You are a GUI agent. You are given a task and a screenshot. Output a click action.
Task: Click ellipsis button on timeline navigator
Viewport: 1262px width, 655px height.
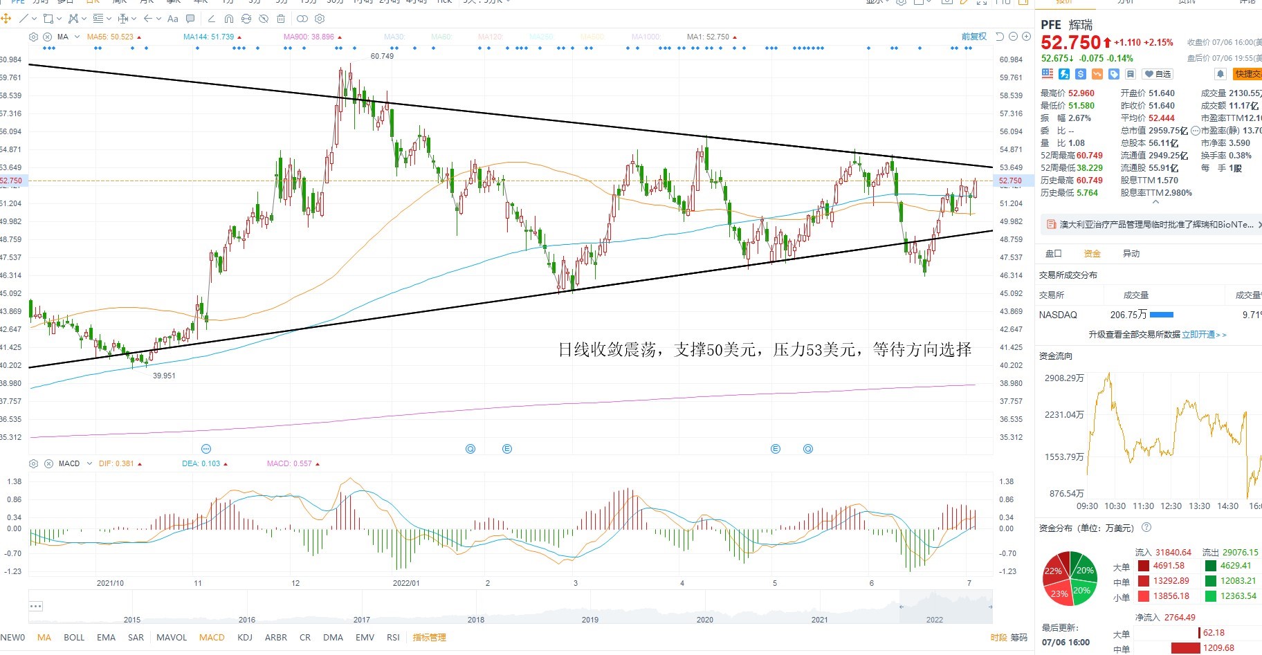click(x=36, y=607)
